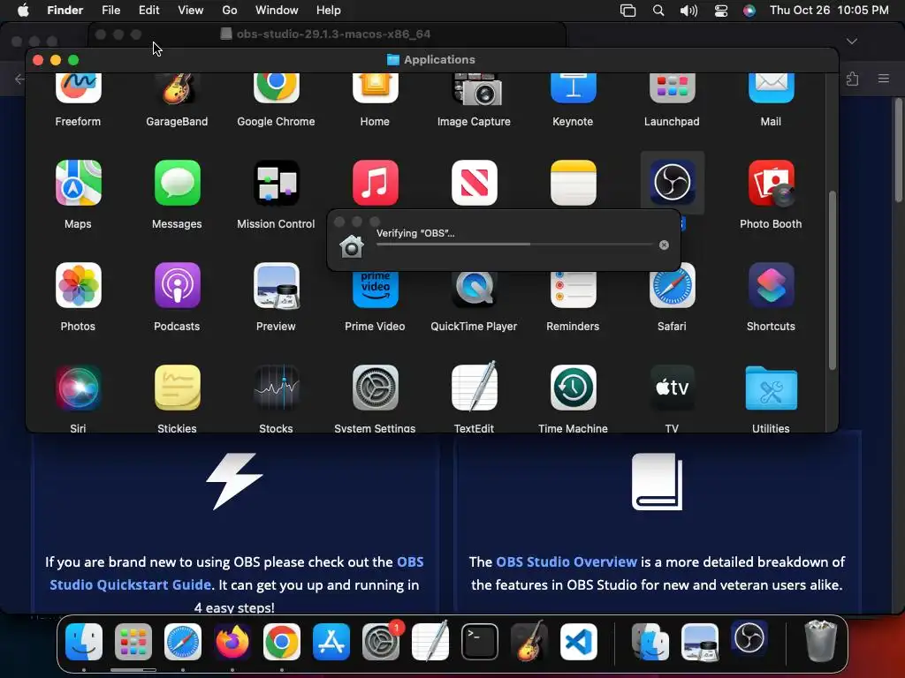Image resolution: width=905 pixels, height=678 pixels.
Task: Open the Maps app
Action: [x=78, y=183]
